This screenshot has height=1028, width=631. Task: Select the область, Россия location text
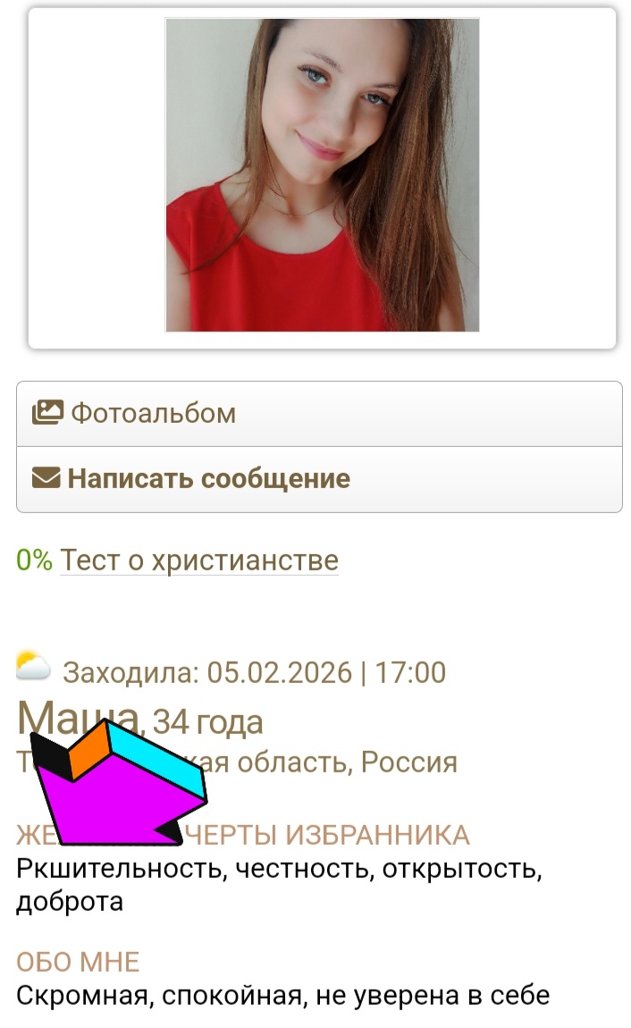point(348,762)
